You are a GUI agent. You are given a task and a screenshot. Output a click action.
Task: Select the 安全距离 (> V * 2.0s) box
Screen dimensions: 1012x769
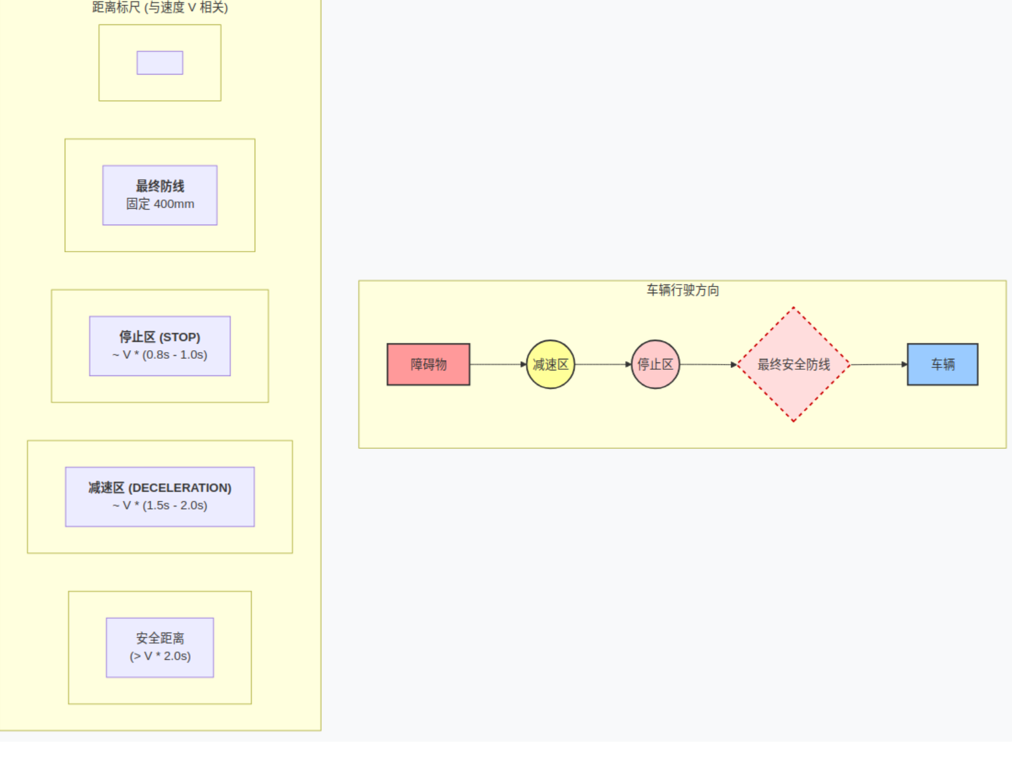160,647
